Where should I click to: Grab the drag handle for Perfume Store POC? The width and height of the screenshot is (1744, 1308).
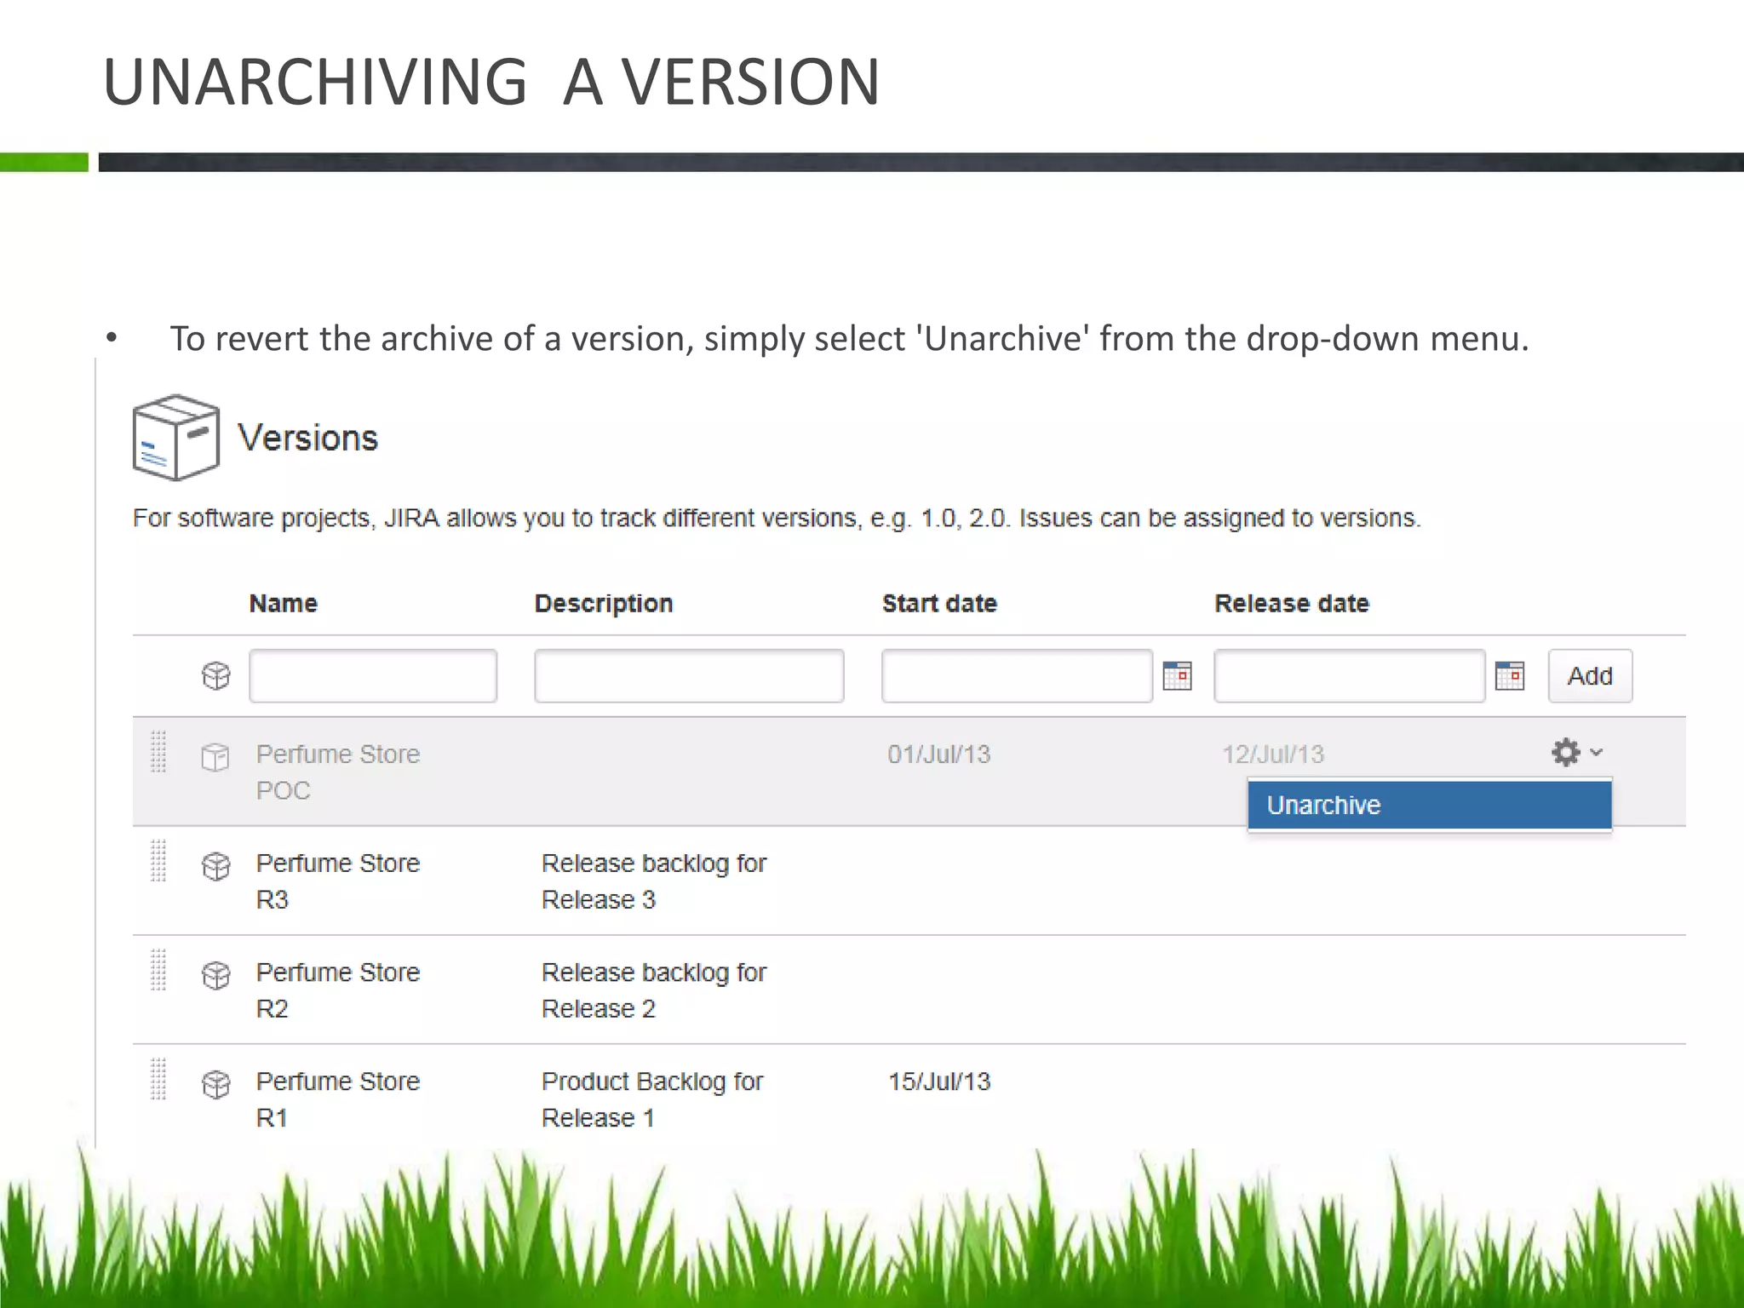(x=158, y=752)
